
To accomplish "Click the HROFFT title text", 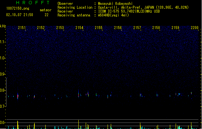I will (33, 3).
